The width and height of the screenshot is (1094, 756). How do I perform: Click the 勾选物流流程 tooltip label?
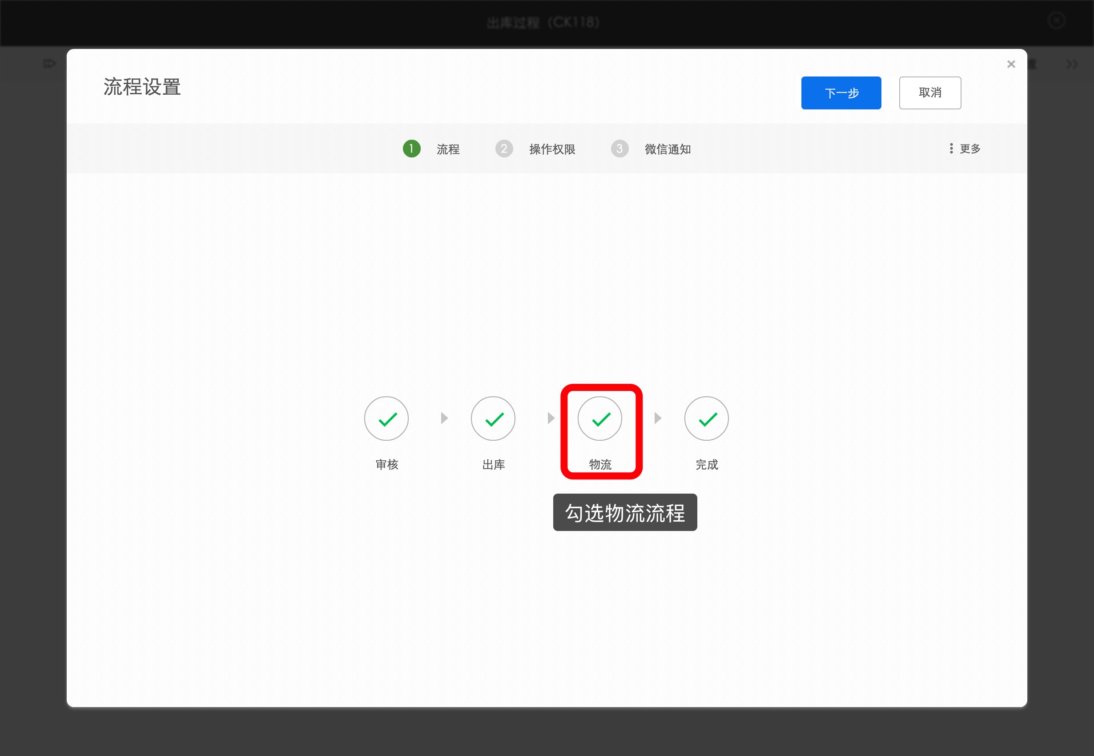(625, 513)
